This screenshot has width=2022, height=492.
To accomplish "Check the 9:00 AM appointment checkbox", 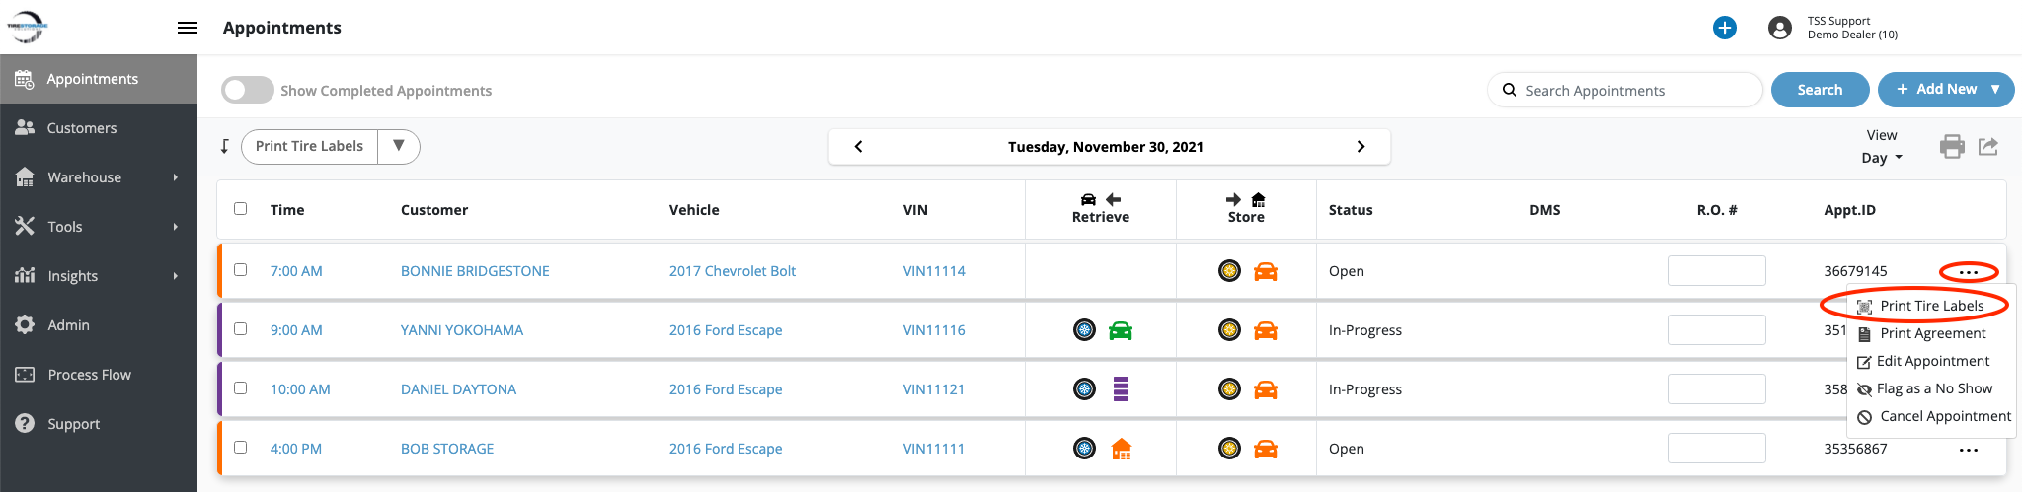I will (x=240, y=328).
